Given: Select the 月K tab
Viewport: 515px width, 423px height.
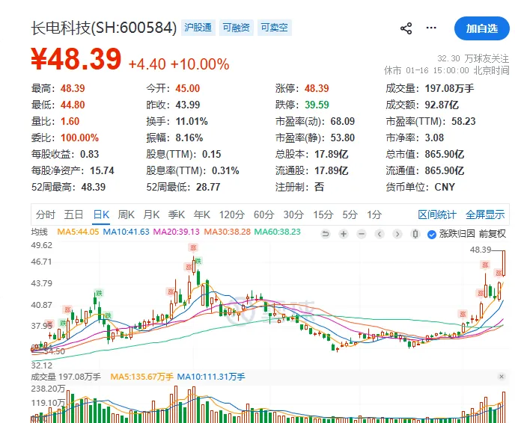Looking at the screenshot, I should point(151,214).
